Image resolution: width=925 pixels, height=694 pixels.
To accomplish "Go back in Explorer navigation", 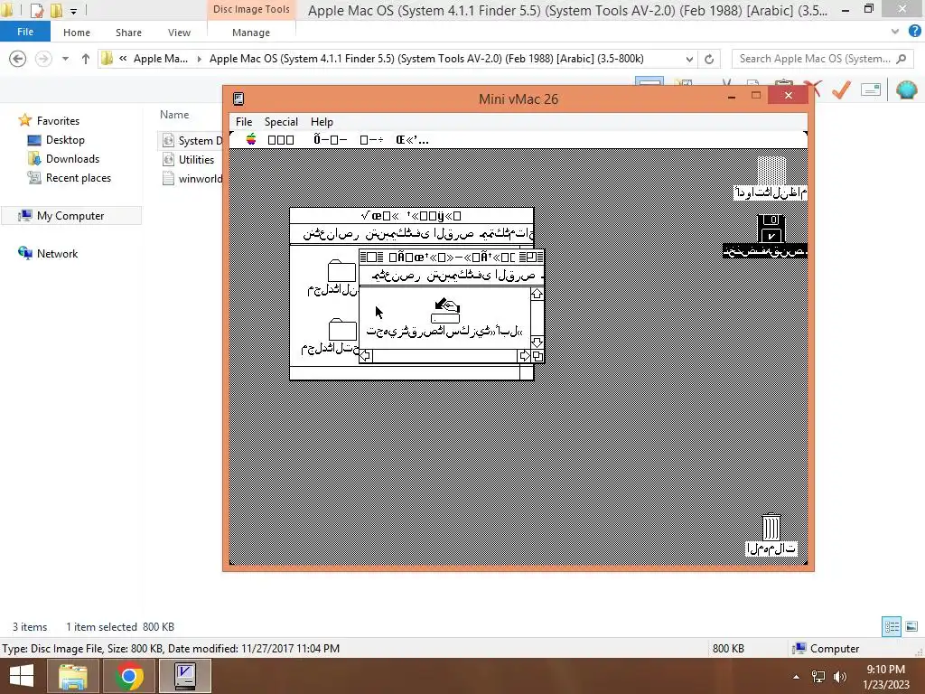I will [x=18, y=59].
